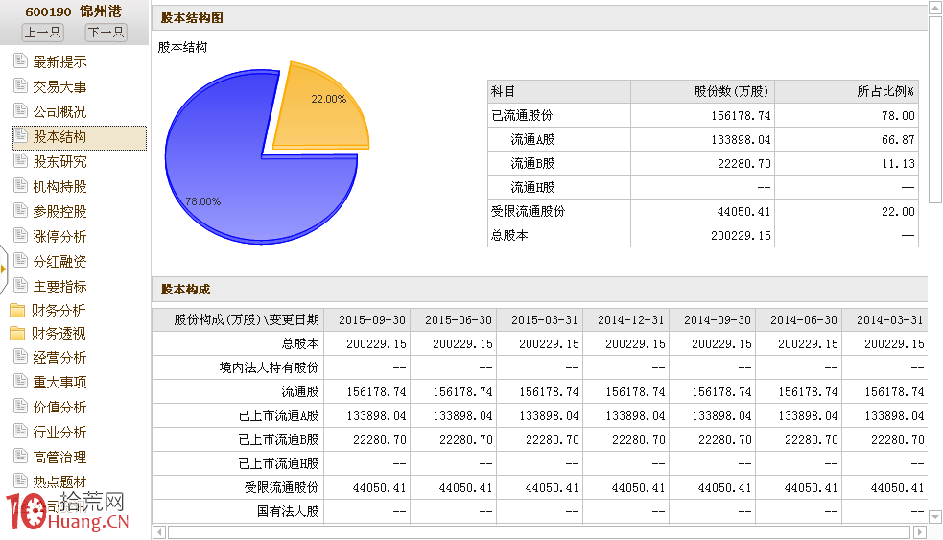Click the document icon beside 主要指标
The image size is (943, 540).
pyautogui.click(x=20, y=285)
